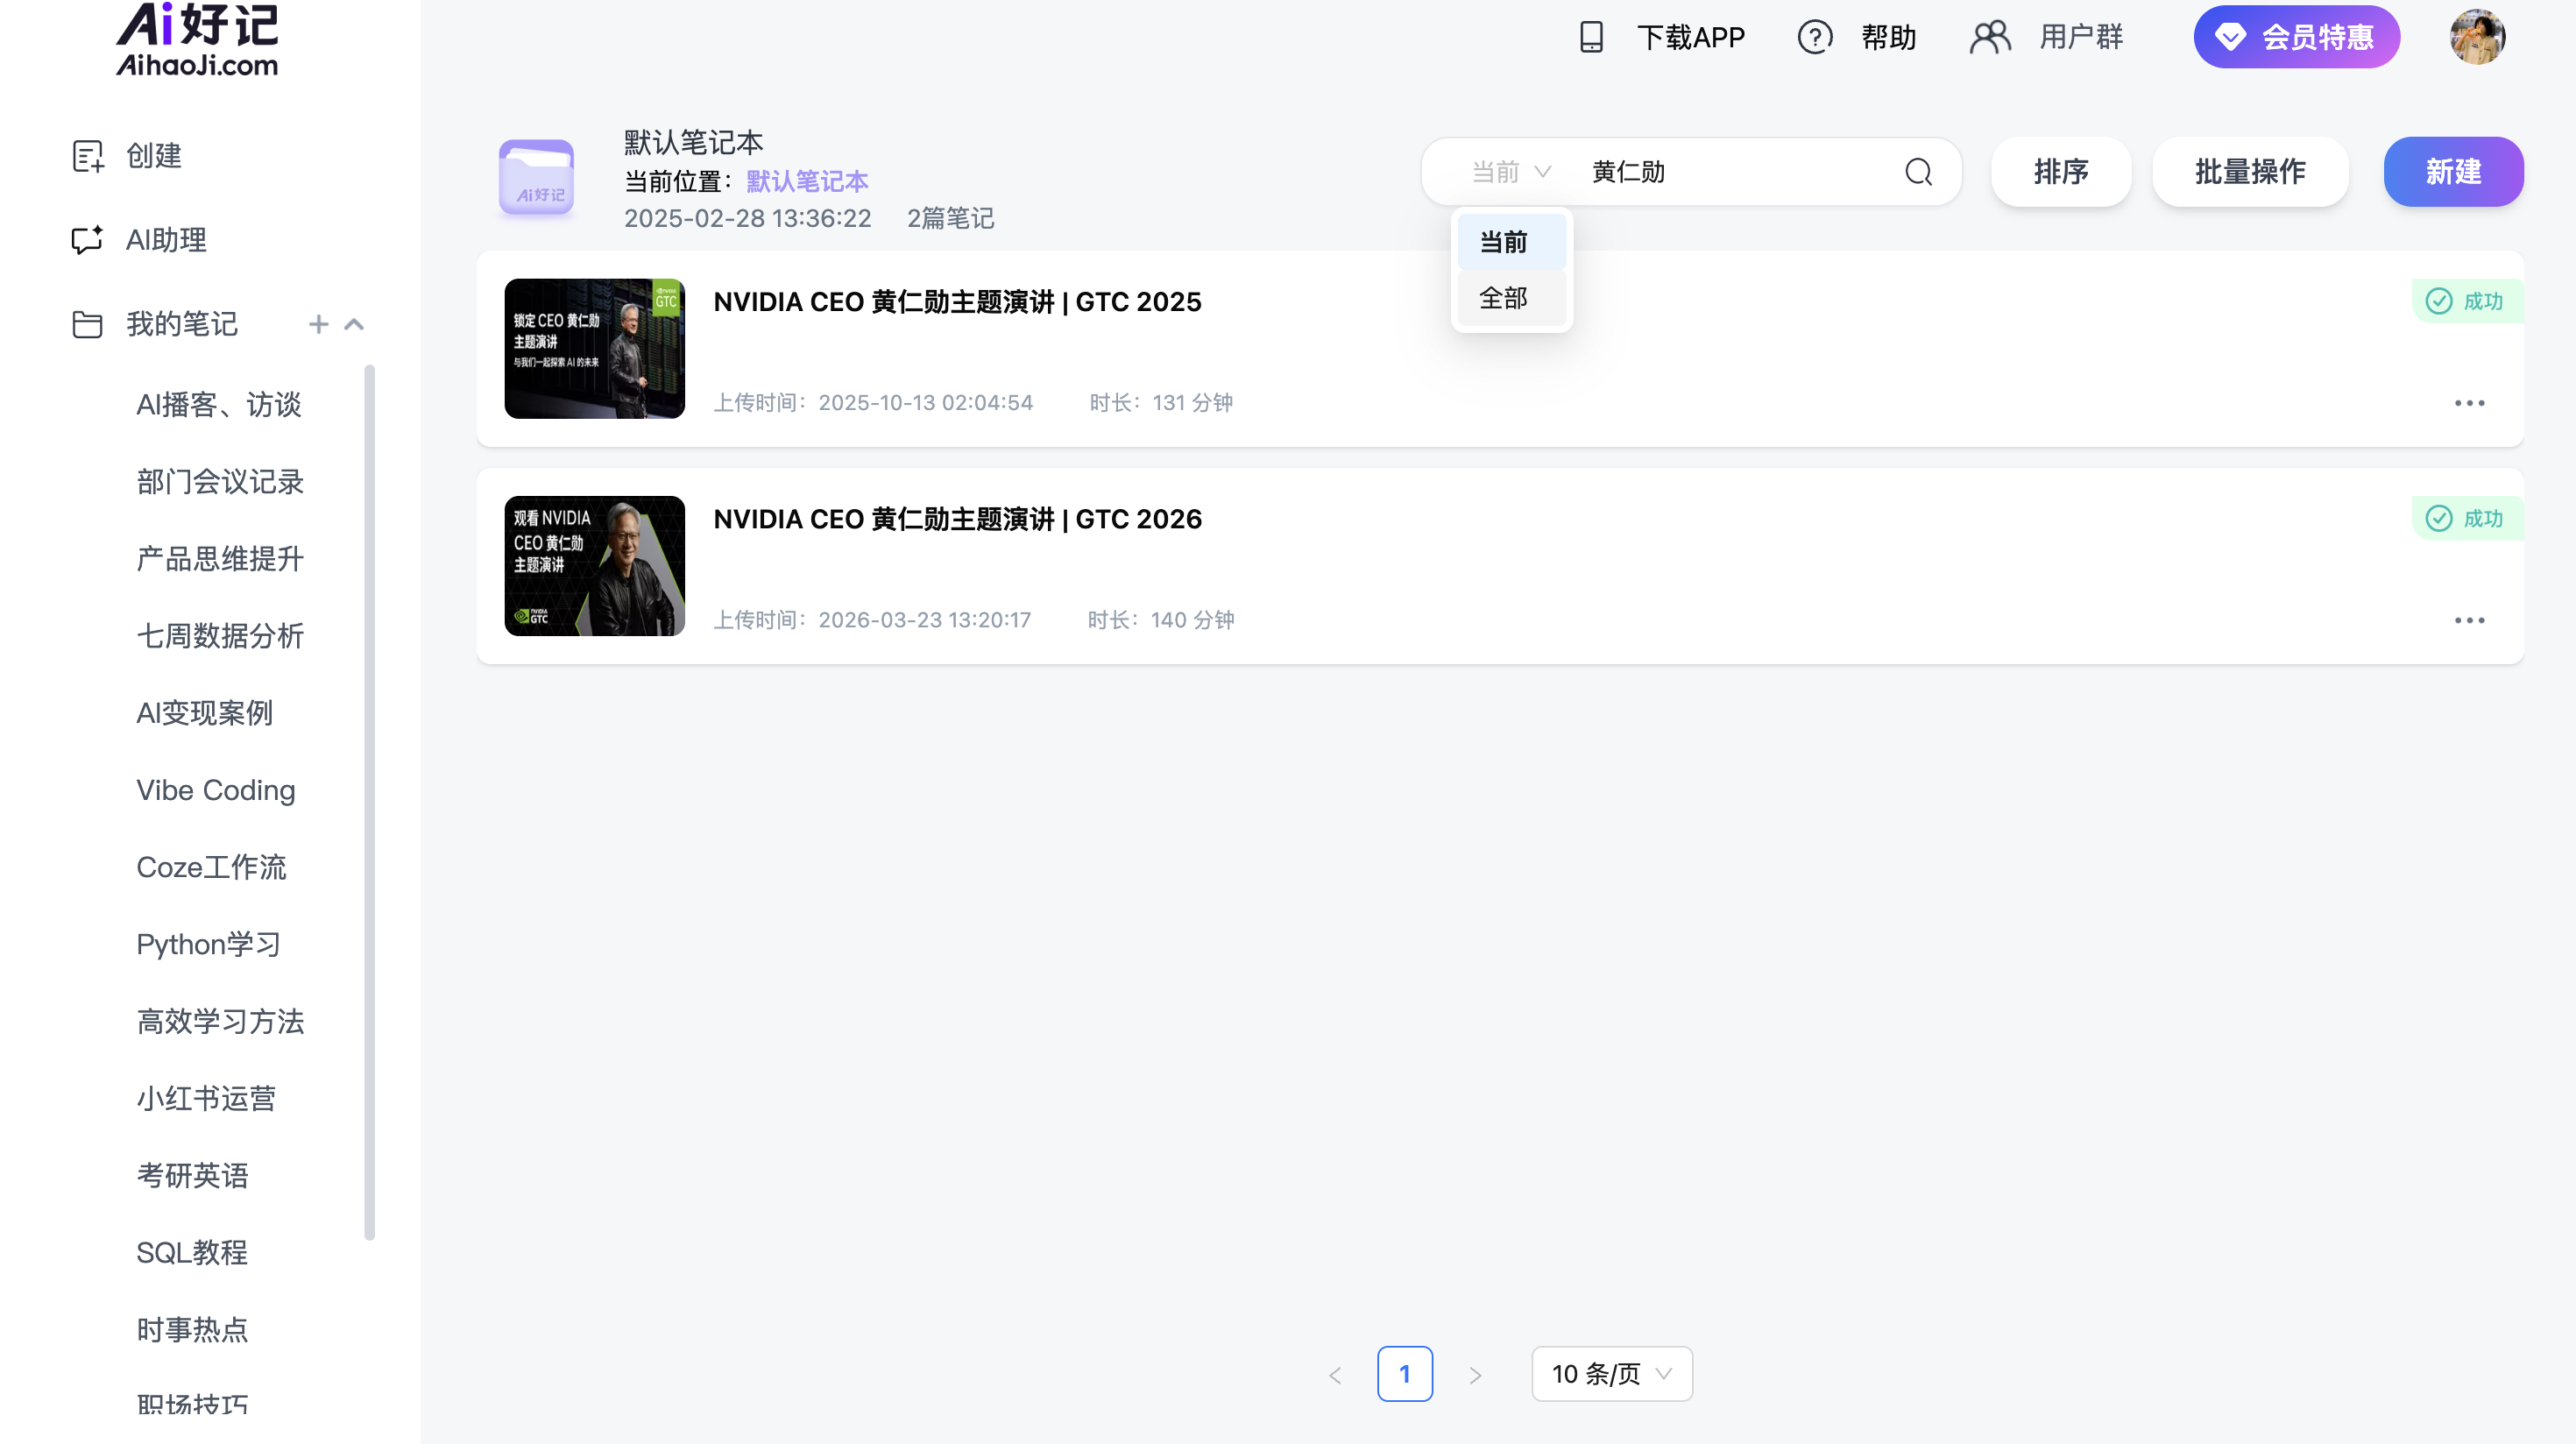This screenshot has width=2576, height=1444.
Task: Click the 创建 note icon
Action: tap(88, 156)
